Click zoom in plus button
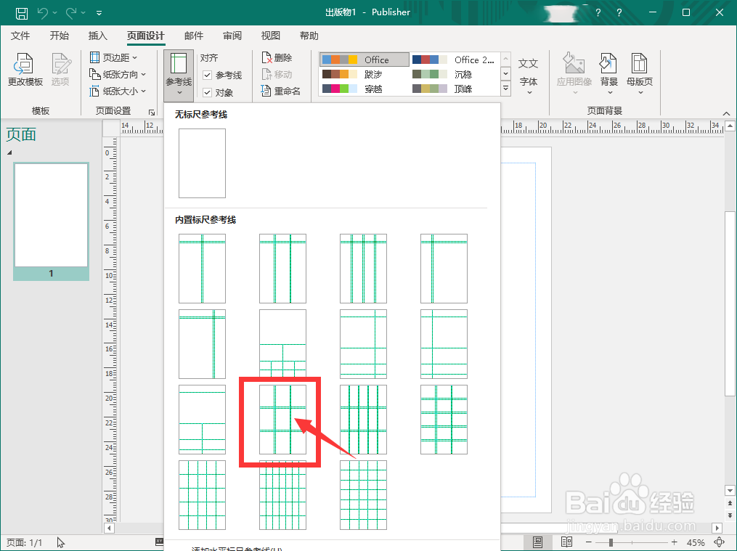Image resolution: width=737 pixels, height=551 pixels. pyautogui.click(x=674, y=542)
